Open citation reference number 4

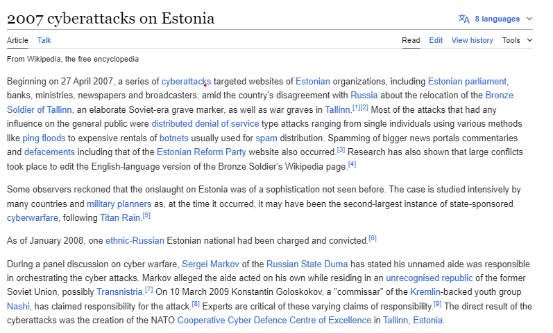tap(352, 164)
